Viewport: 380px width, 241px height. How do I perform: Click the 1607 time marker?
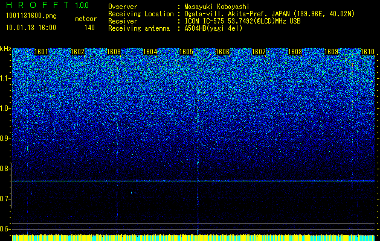click(x=259, y=52)
